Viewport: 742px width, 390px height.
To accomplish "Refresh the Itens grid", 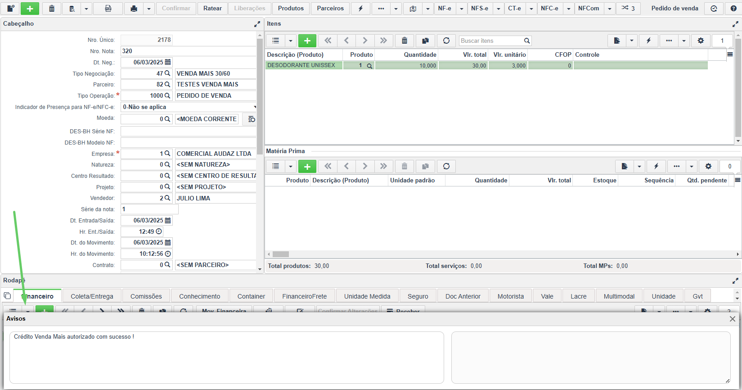I will click(x=446, y=41).
